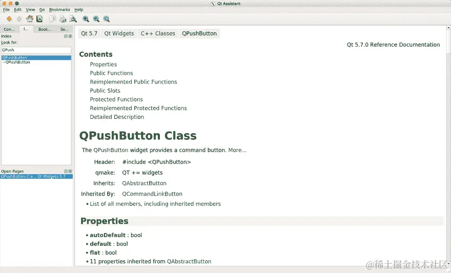Image resolution: width=451 pixels, height=273 pixels.
Task: Open the File menu
Action: [x=6, y=10]
